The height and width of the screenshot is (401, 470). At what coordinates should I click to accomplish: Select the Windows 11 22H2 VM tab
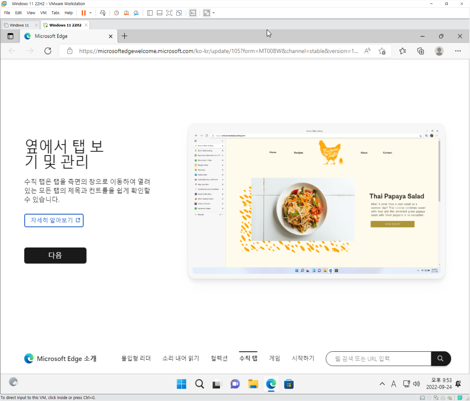click(65, 25)
